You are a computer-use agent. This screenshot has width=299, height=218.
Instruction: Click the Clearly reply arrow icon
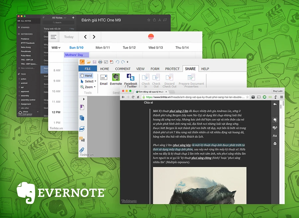[275, 104]
